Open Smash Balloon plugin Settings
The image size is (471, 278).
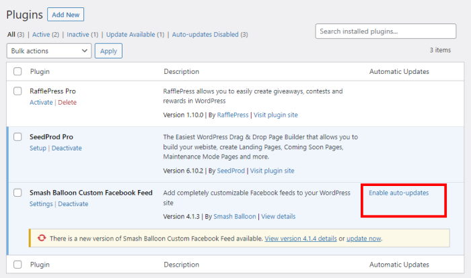coord(41,204)
